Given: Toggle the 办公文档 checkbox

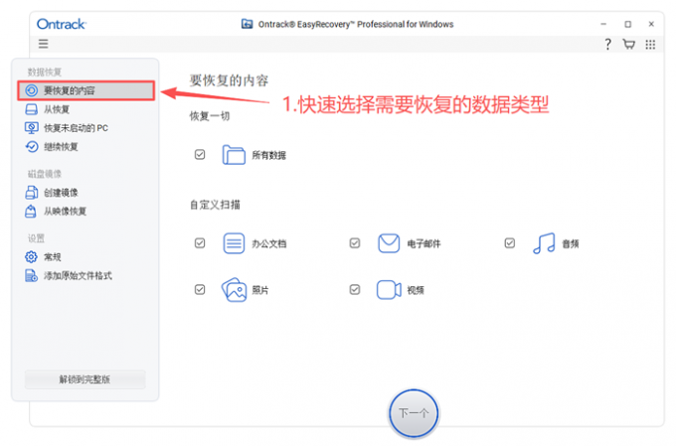Looking at the screenshot, I should point(200,243).
